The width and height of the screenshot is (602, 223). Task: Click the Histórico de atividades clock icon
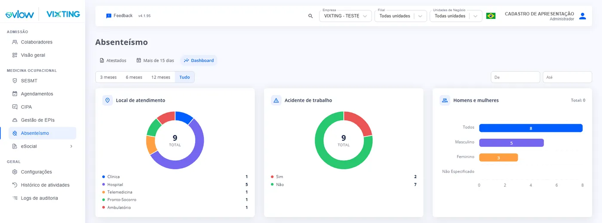[15, 185]
